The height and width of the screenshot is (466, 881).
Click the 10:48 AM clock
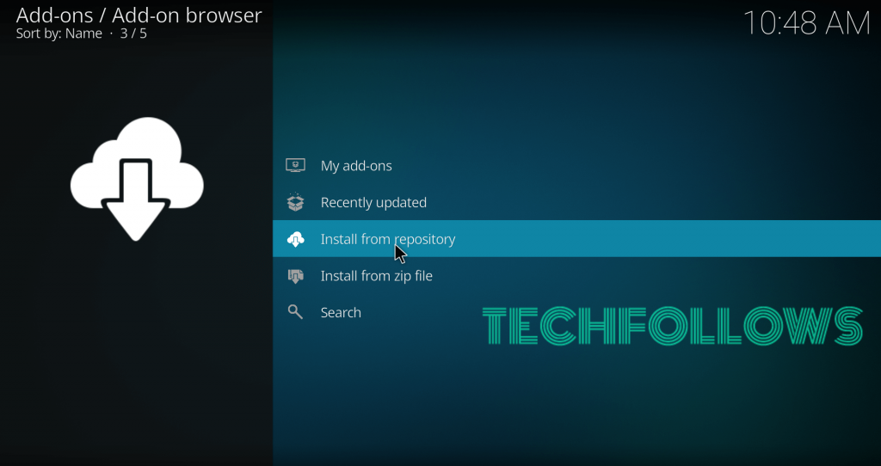pos(807,23)
